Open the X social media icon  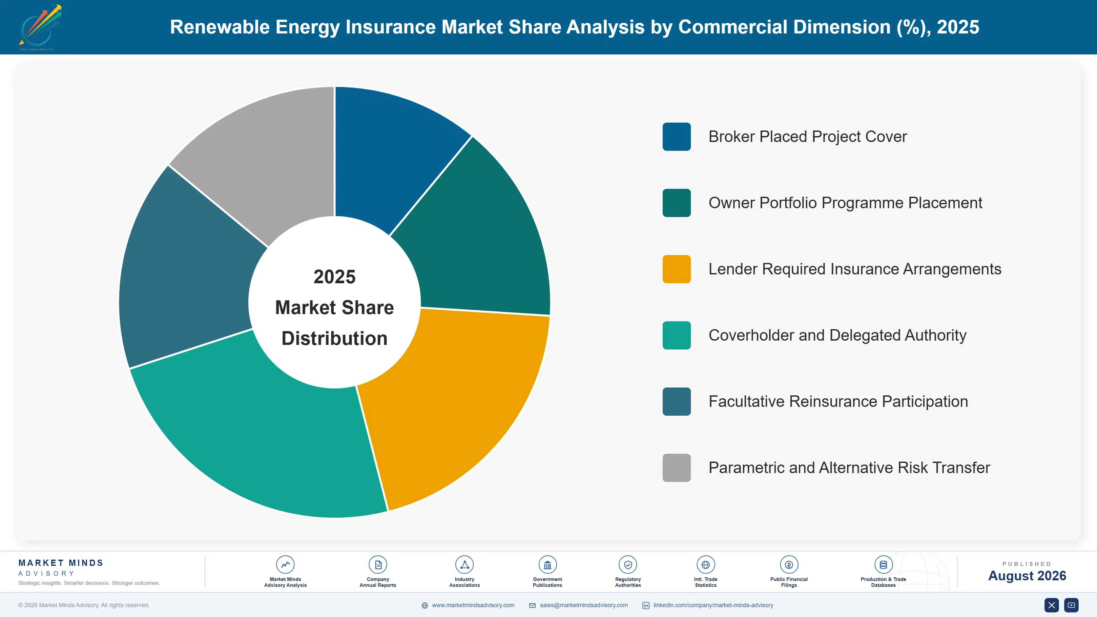[1051, 605]
